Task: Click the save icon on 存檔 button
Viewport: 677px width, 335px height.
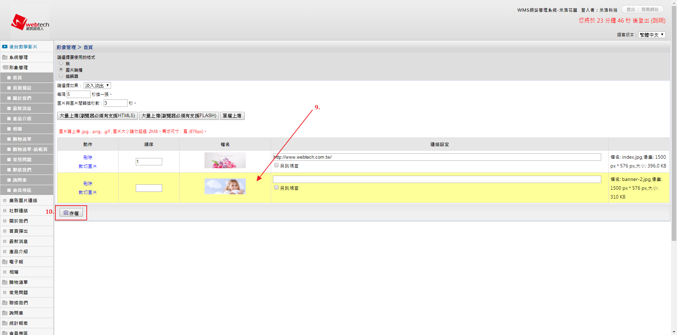Action: [66, 213]
